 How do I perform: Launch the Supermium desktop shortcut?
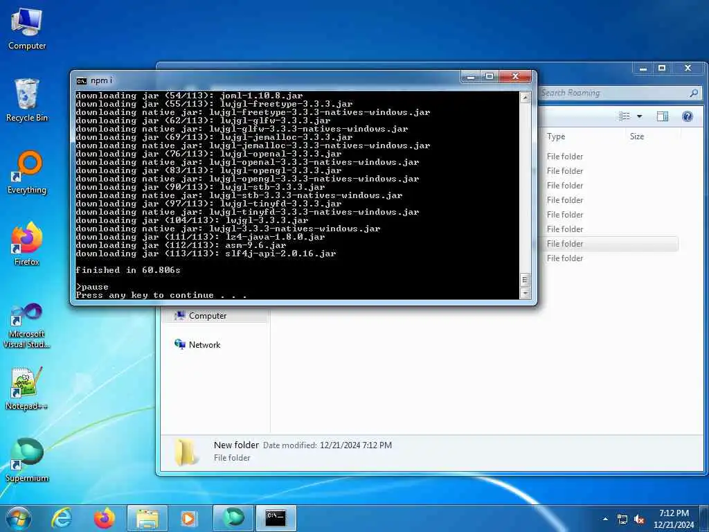coord(27,460)
